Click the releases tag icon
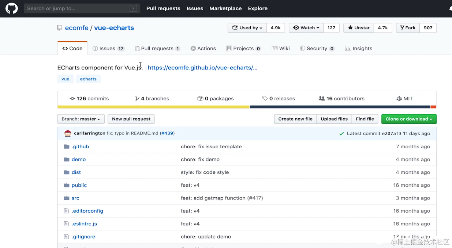452x248 pixels. [265, 99]
